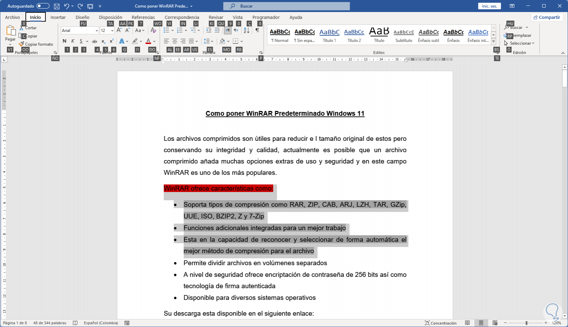
Task: Click the Español (Colombia) language indicator
Action: click(x=101, y=323)
